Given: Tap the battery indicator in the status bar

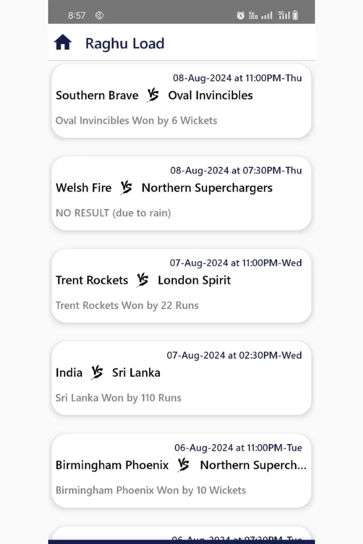Looking at the screenshot, I should (296, 15).
